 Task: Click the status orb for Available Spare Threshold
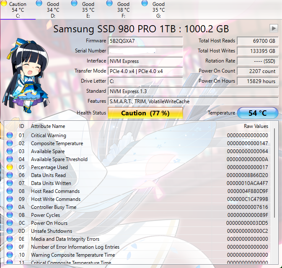click(10, 159)
